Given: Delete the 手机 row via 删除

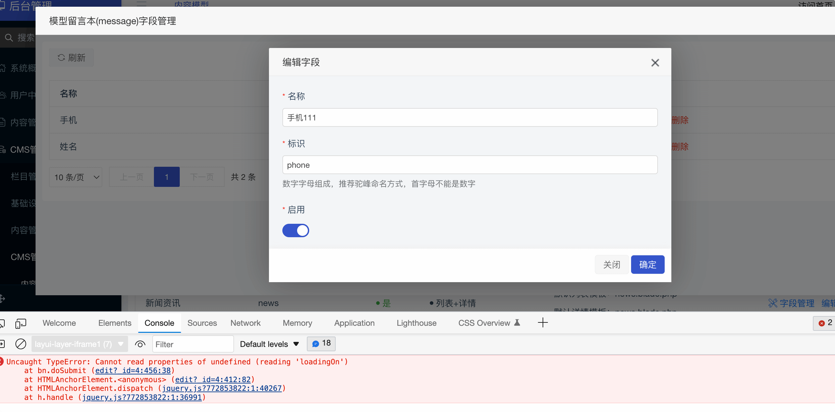Looking at the screenshot, I should pos(680,120).
